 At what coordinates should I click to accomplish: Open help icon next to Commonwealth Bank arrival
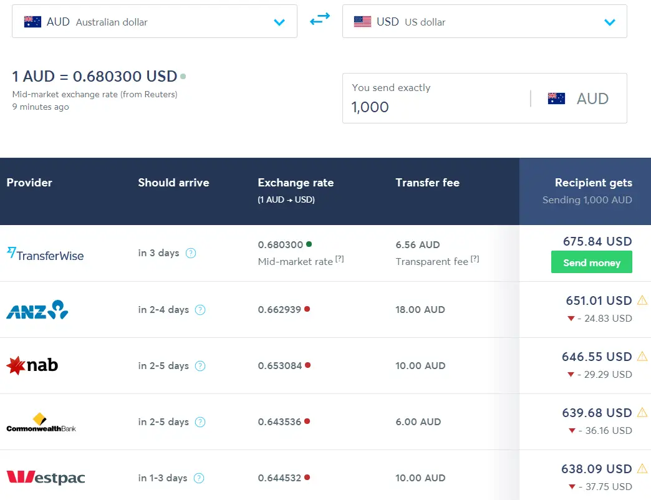200,422
